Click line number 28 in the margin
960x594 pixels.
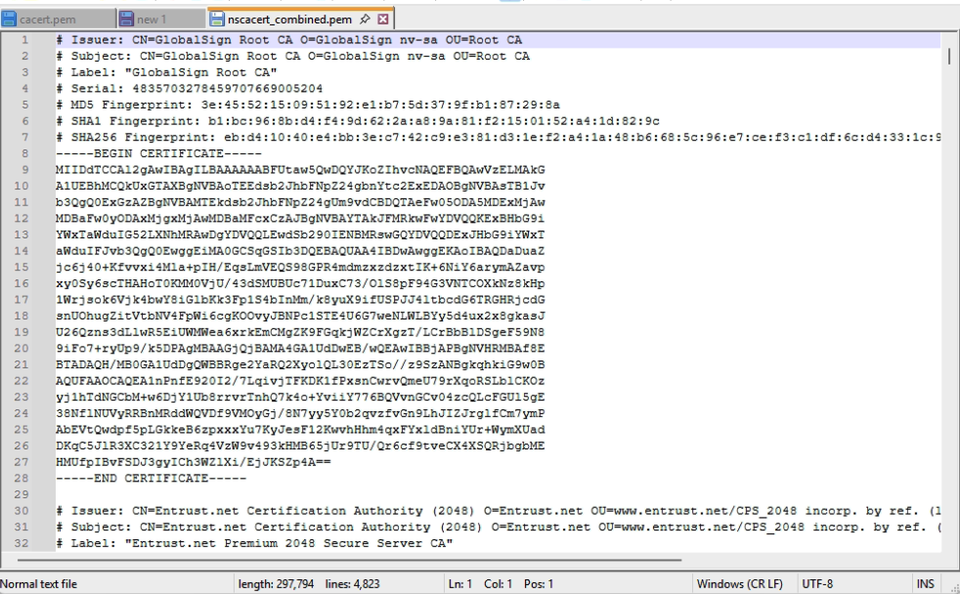22,478
